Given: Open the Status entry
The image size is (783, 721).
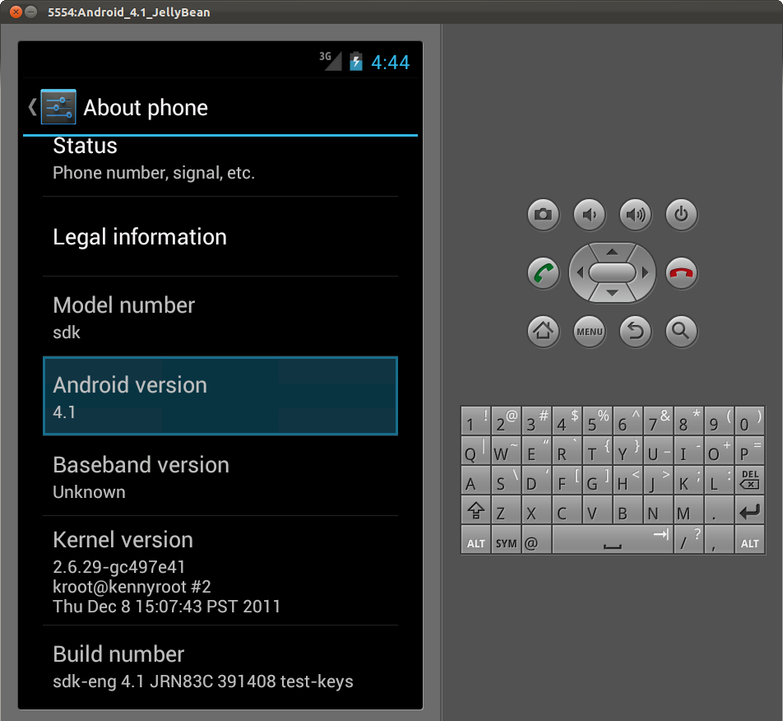Looking at the screenshot, I should pyautogui.click(x=220, y=165).
